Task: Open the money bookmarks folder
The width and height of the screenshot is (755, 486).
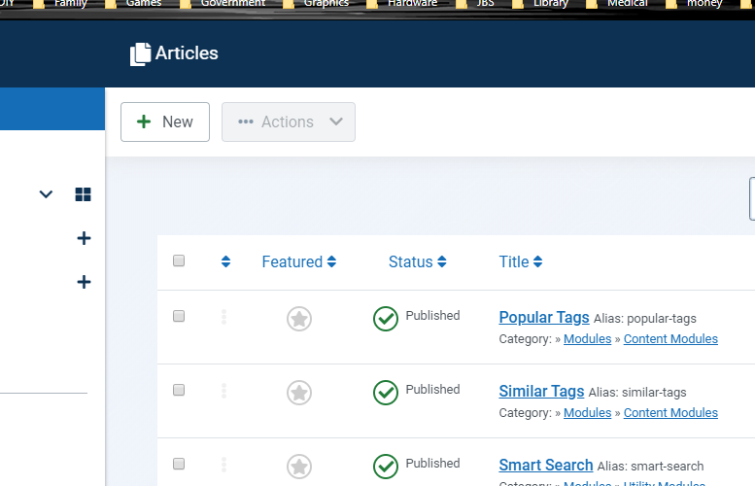Action: coord(695,4)
